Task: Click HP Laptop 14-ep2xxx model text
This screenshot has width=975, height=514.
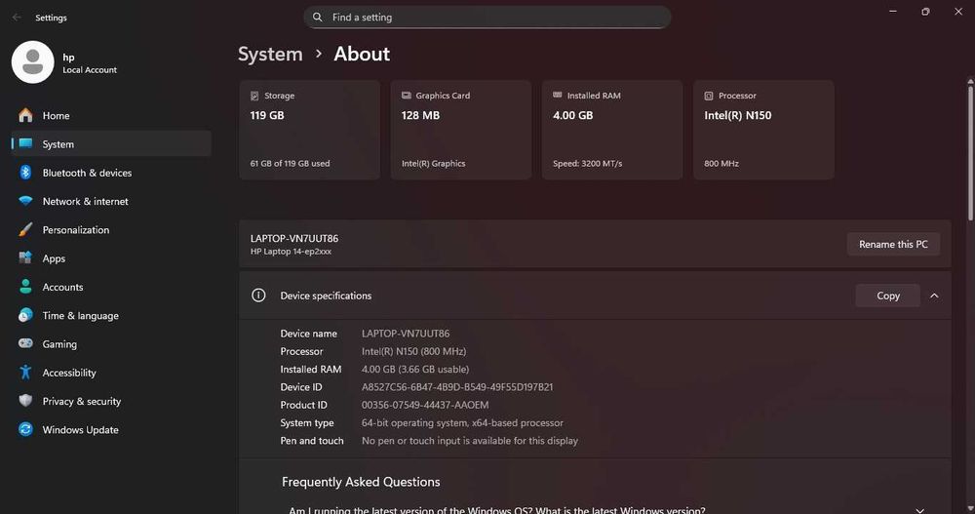Action: pos(291,252)
